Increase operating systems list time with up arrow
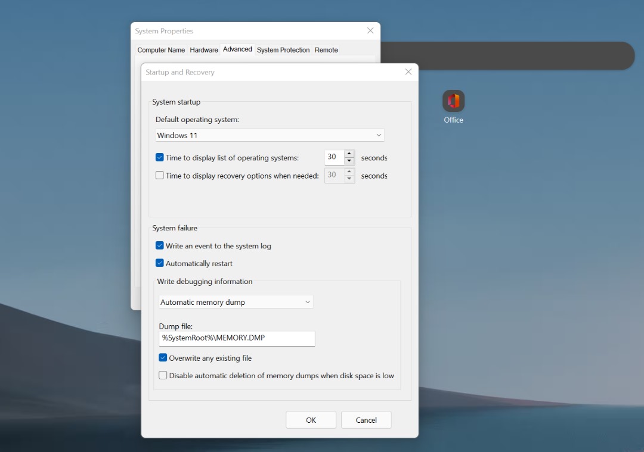 (x=349, y=154)
